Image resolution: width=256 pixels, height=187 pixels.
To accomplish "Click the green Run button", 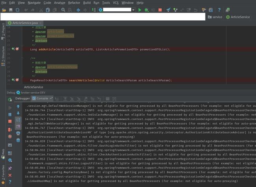I will coord(140,10).
